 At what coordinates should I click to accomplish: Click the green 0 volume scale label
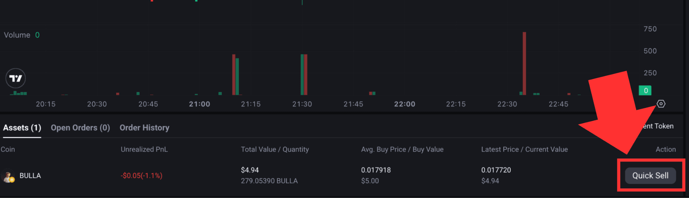coord(645,90)
